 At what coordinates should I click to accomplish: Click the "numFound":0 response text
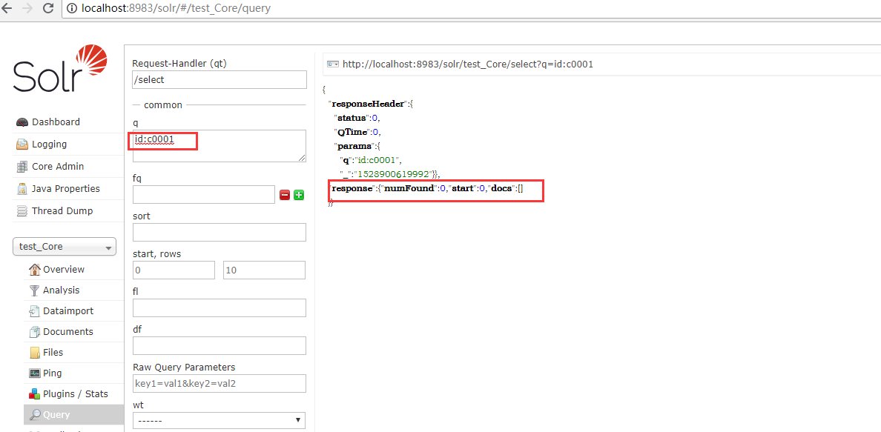(415, 189)
